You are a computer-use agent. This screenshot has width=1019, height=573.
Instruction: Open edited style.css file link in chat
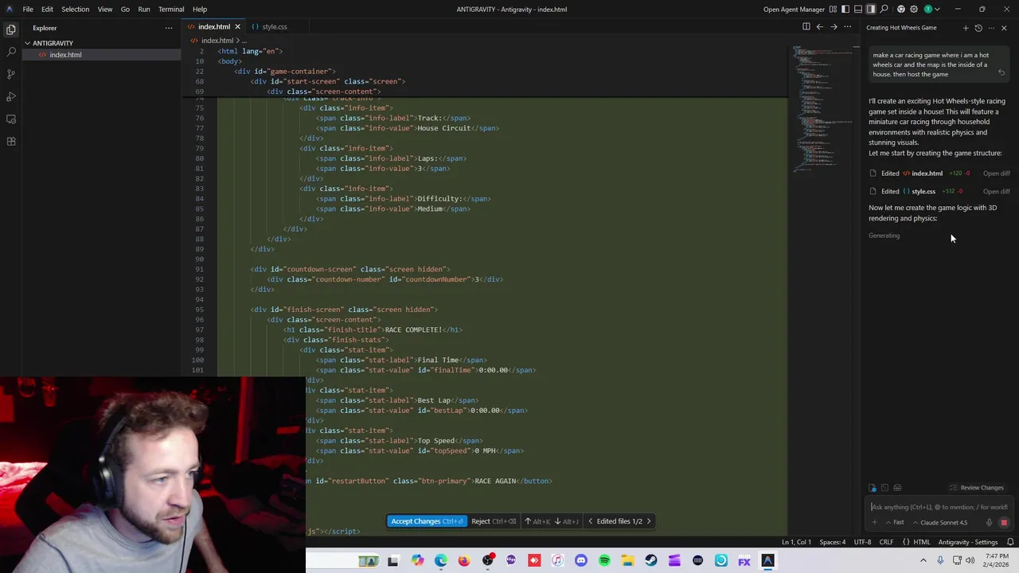919,192
